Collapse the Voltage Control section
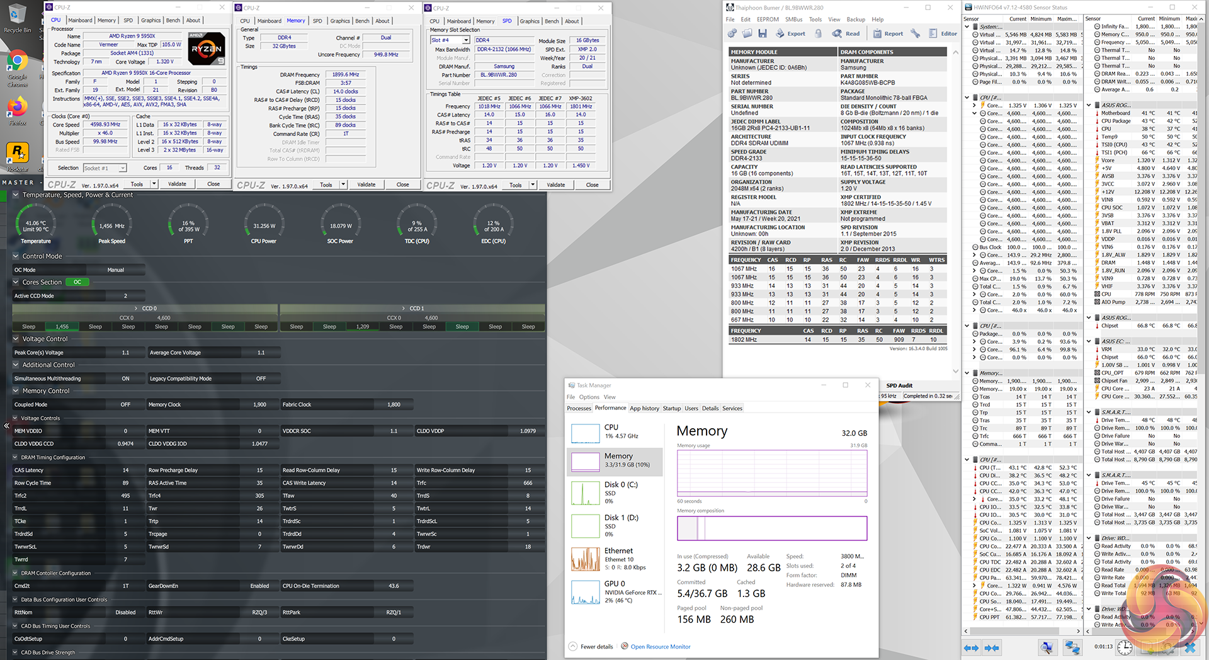 click(16, 339)
